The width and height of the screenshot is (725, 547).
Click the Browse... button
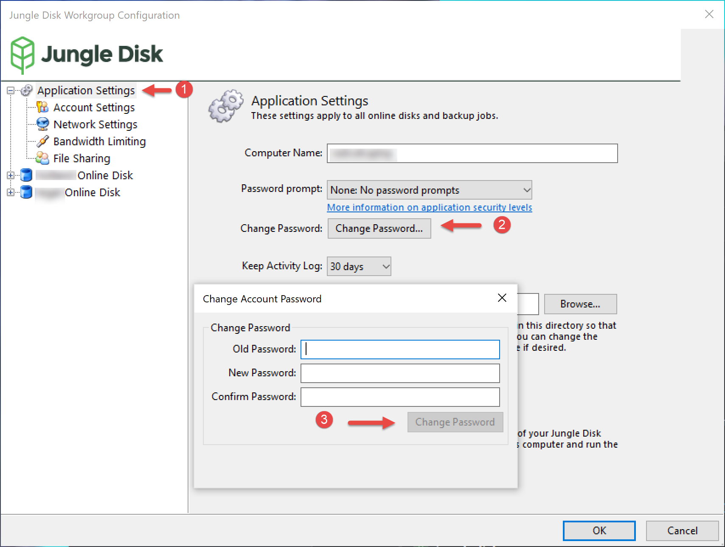tap(580, 304)
